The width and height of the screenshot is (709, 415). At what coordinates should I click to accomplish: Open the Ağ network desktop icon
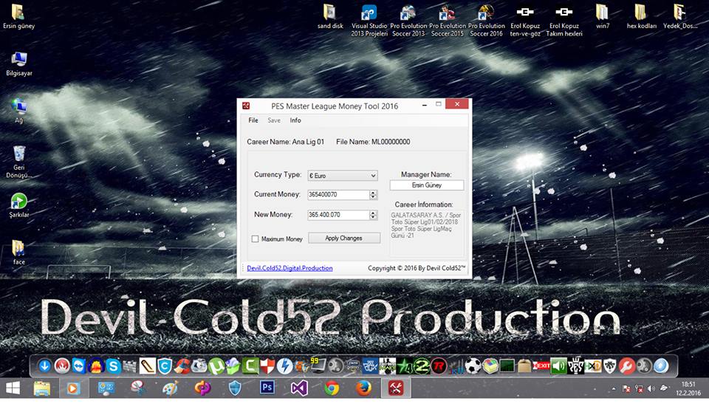(18, 111)
